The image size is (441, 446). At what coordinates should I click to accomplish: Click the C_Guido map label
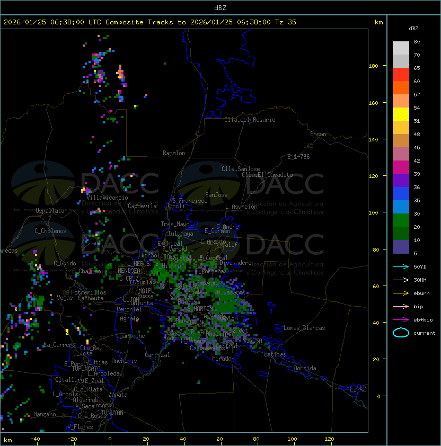pyautogui.click(x=65, y=263)
